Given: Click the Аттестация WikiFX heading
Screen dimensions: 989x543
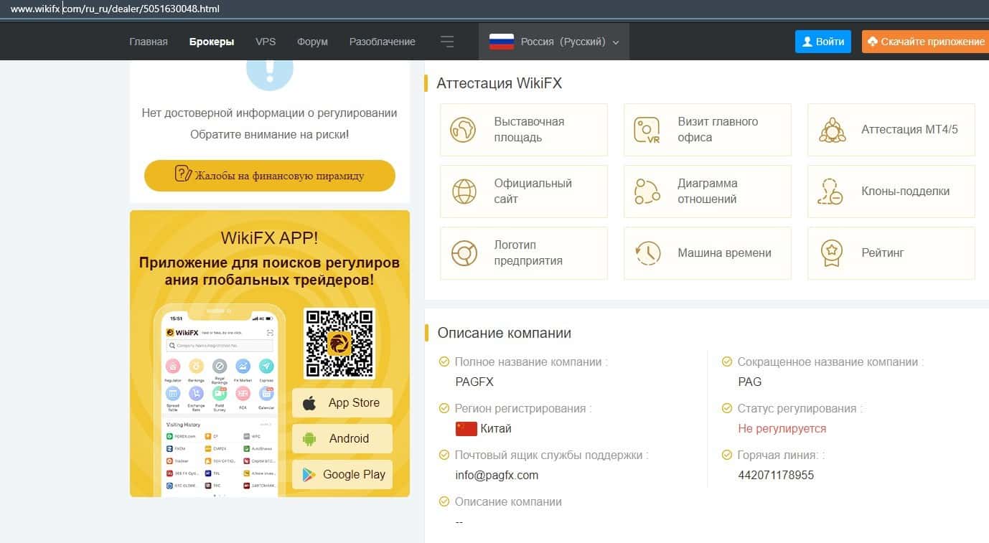Looking at the screenshot, I should click(x=500, y=84).
